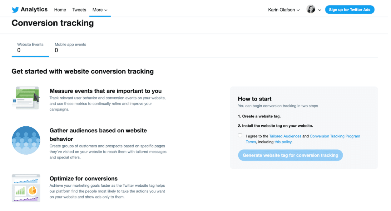Open the More dropdown menu
The image size is (391, 211).
(x=100, y=10)
